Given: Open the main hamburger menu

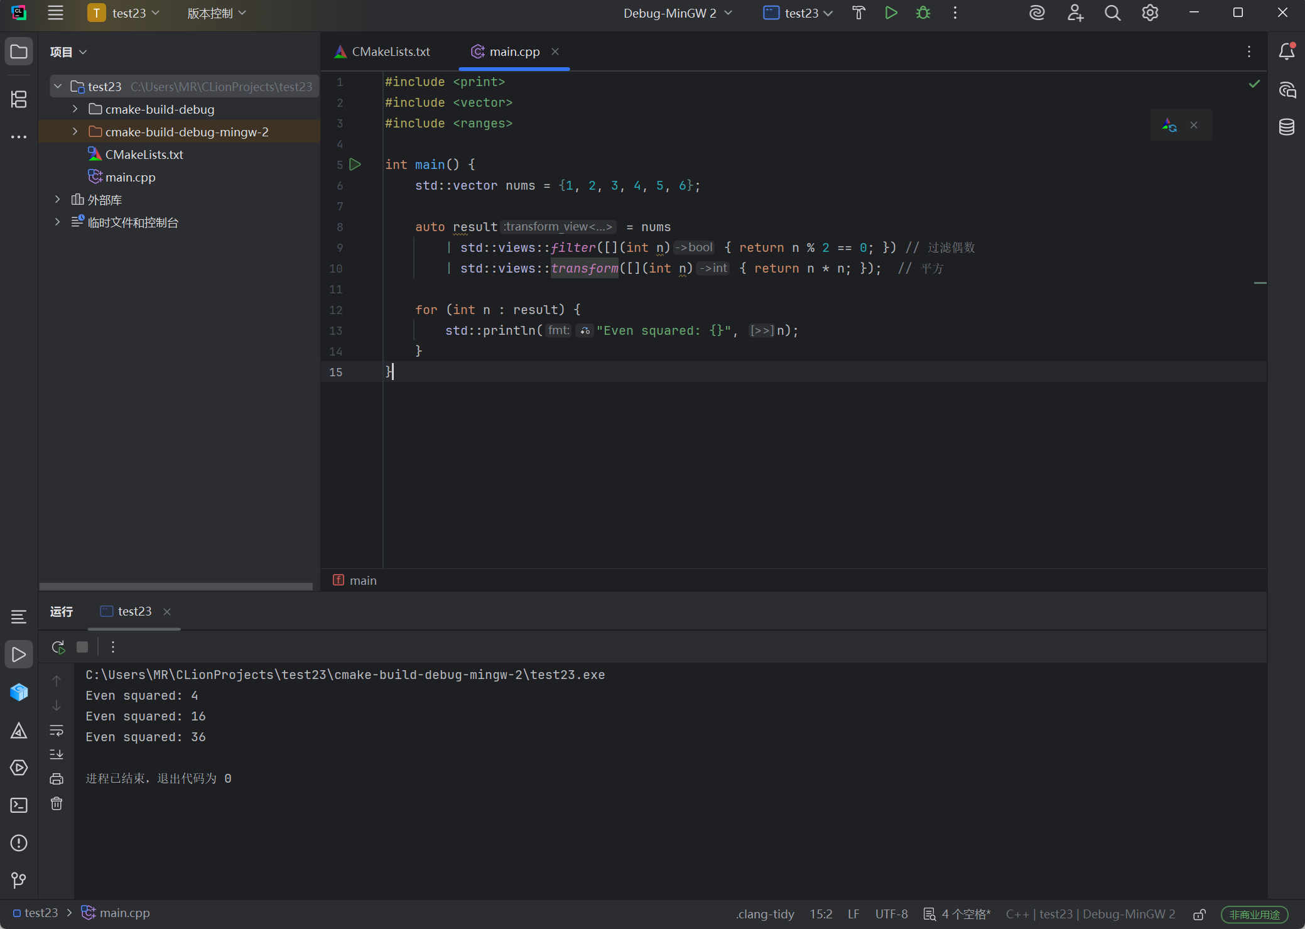Looking at the screenshot, I should pos(55,13).
